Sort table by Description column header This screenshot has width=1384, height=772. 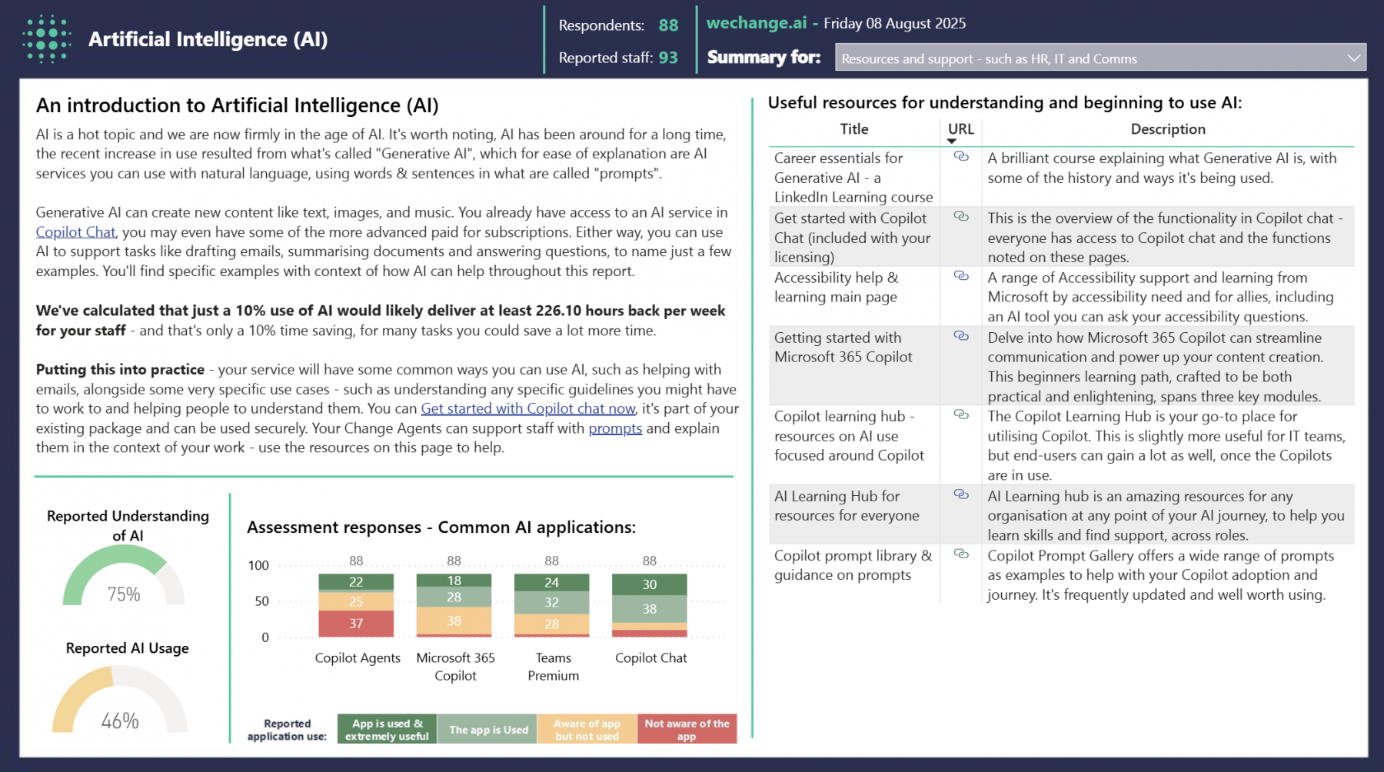(x=1167, y=129)
